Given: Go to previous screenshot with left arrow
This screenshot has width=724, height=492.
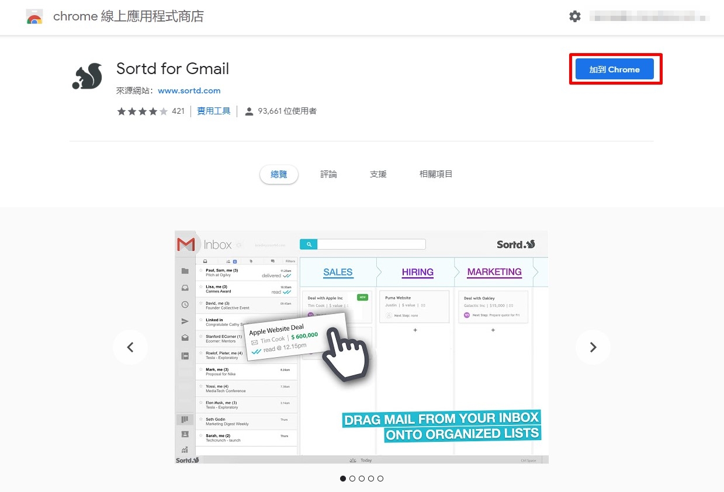Looking at the screenshot, I should 130,347.
